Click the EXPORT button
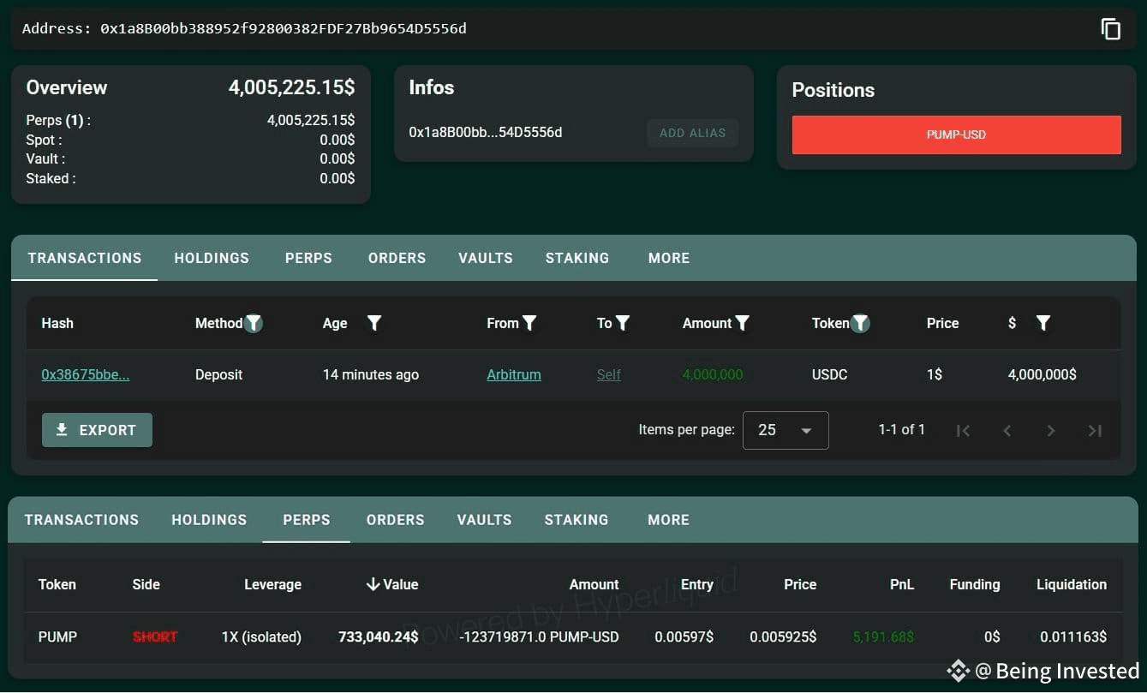Viewport: 1147px width, 693px height. (97, 430)
